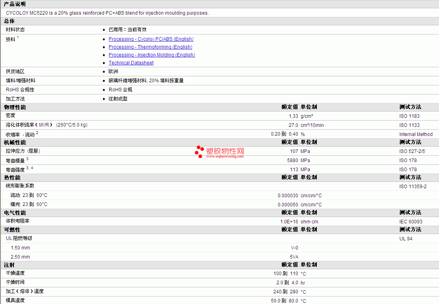Select tensile stress value 107
The image size is (439, 304).
(294, 151)
